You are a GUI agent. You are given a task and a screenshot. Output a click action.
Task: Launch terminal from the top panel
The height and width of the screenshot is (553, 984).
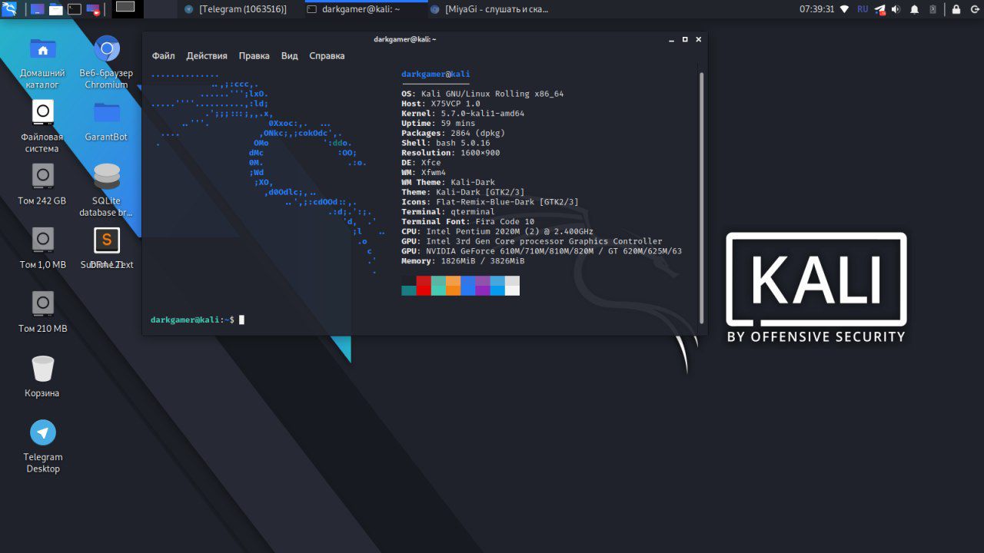click(x=75, y=9)
